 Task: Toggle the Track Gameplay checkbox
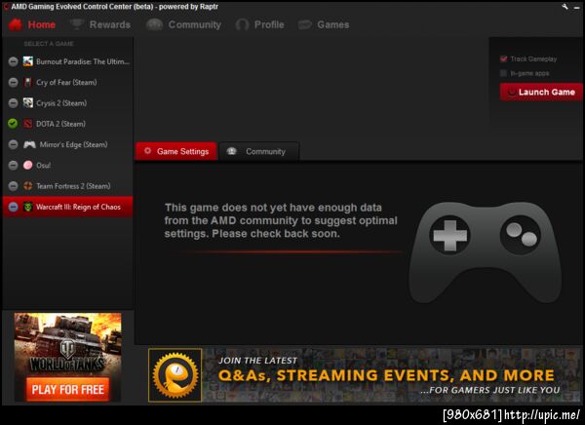point(504,58)
